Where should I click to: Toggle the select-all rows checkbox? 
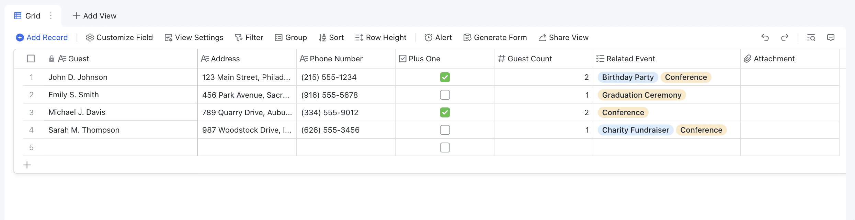(x=31, y=59)
